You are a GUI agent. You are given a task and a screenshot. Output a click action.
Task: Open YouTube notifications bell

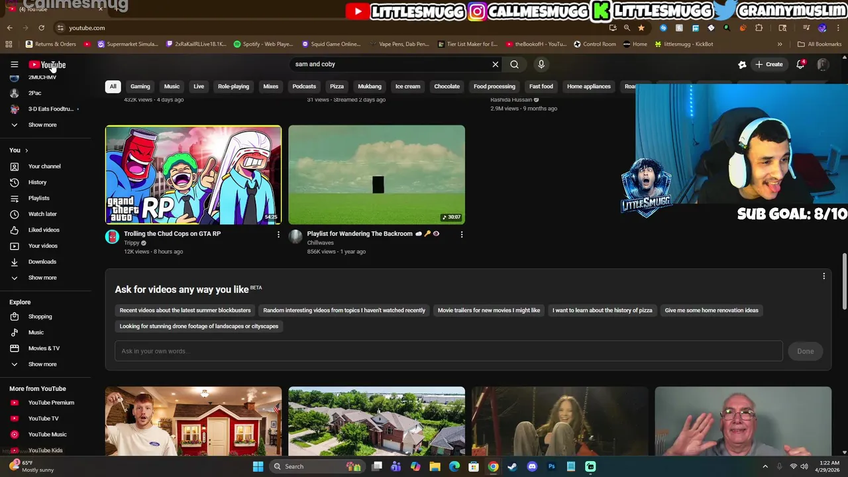[x=800, y=64]
